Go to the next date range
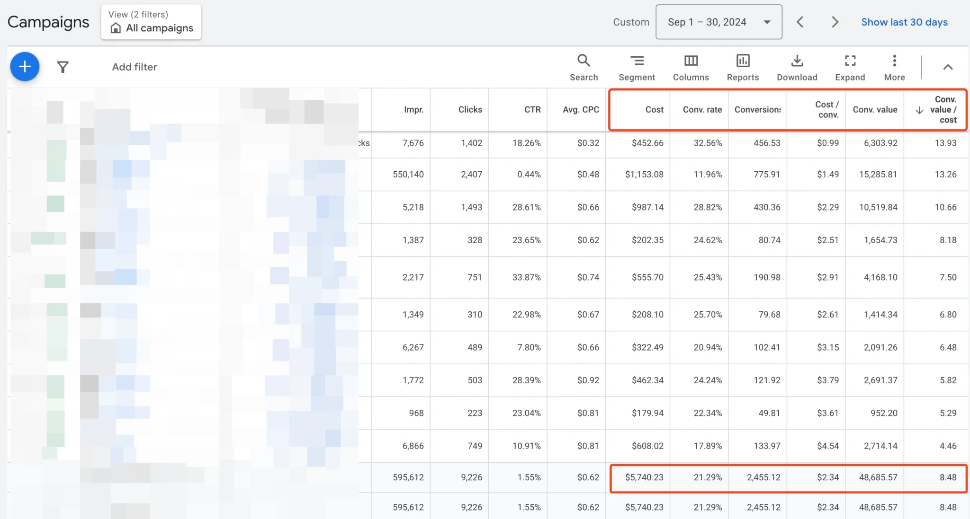This screenshot has width=970, height=519. [x=835, y=22]
